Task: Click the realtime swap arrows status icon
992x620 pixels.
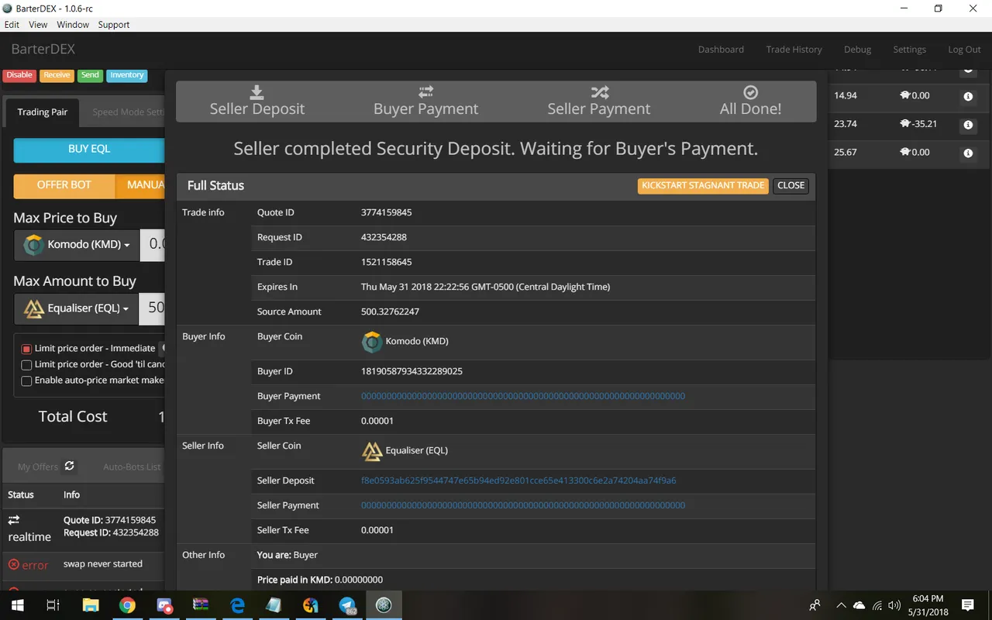Action: 14,520
